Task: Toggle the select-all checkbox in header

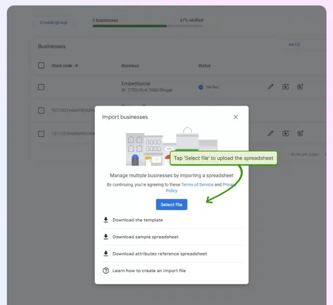Action: pyautogui.click(x=41, y=65)
